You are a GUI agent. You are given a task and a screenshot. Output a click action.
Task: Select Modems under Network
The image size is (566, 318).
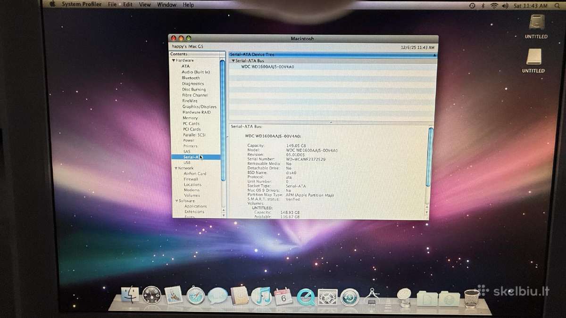(192, 190)
